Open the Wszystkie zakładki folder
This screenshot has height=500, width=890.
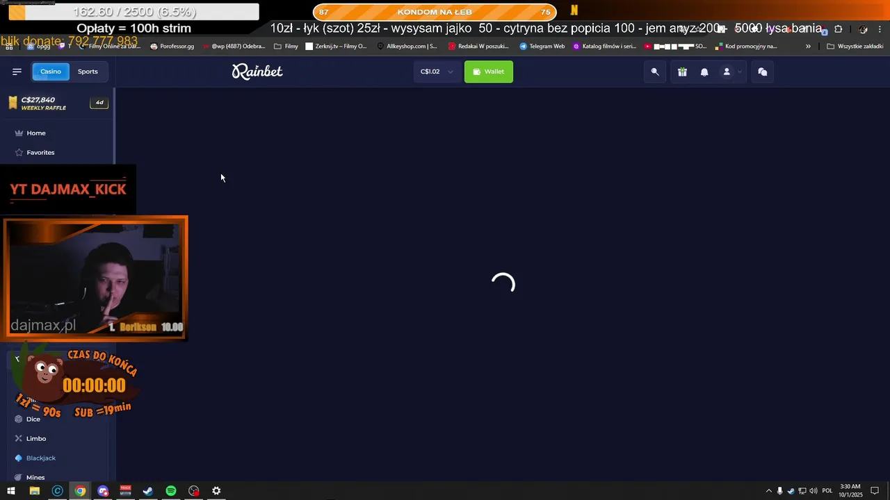(x=855, y=47)
